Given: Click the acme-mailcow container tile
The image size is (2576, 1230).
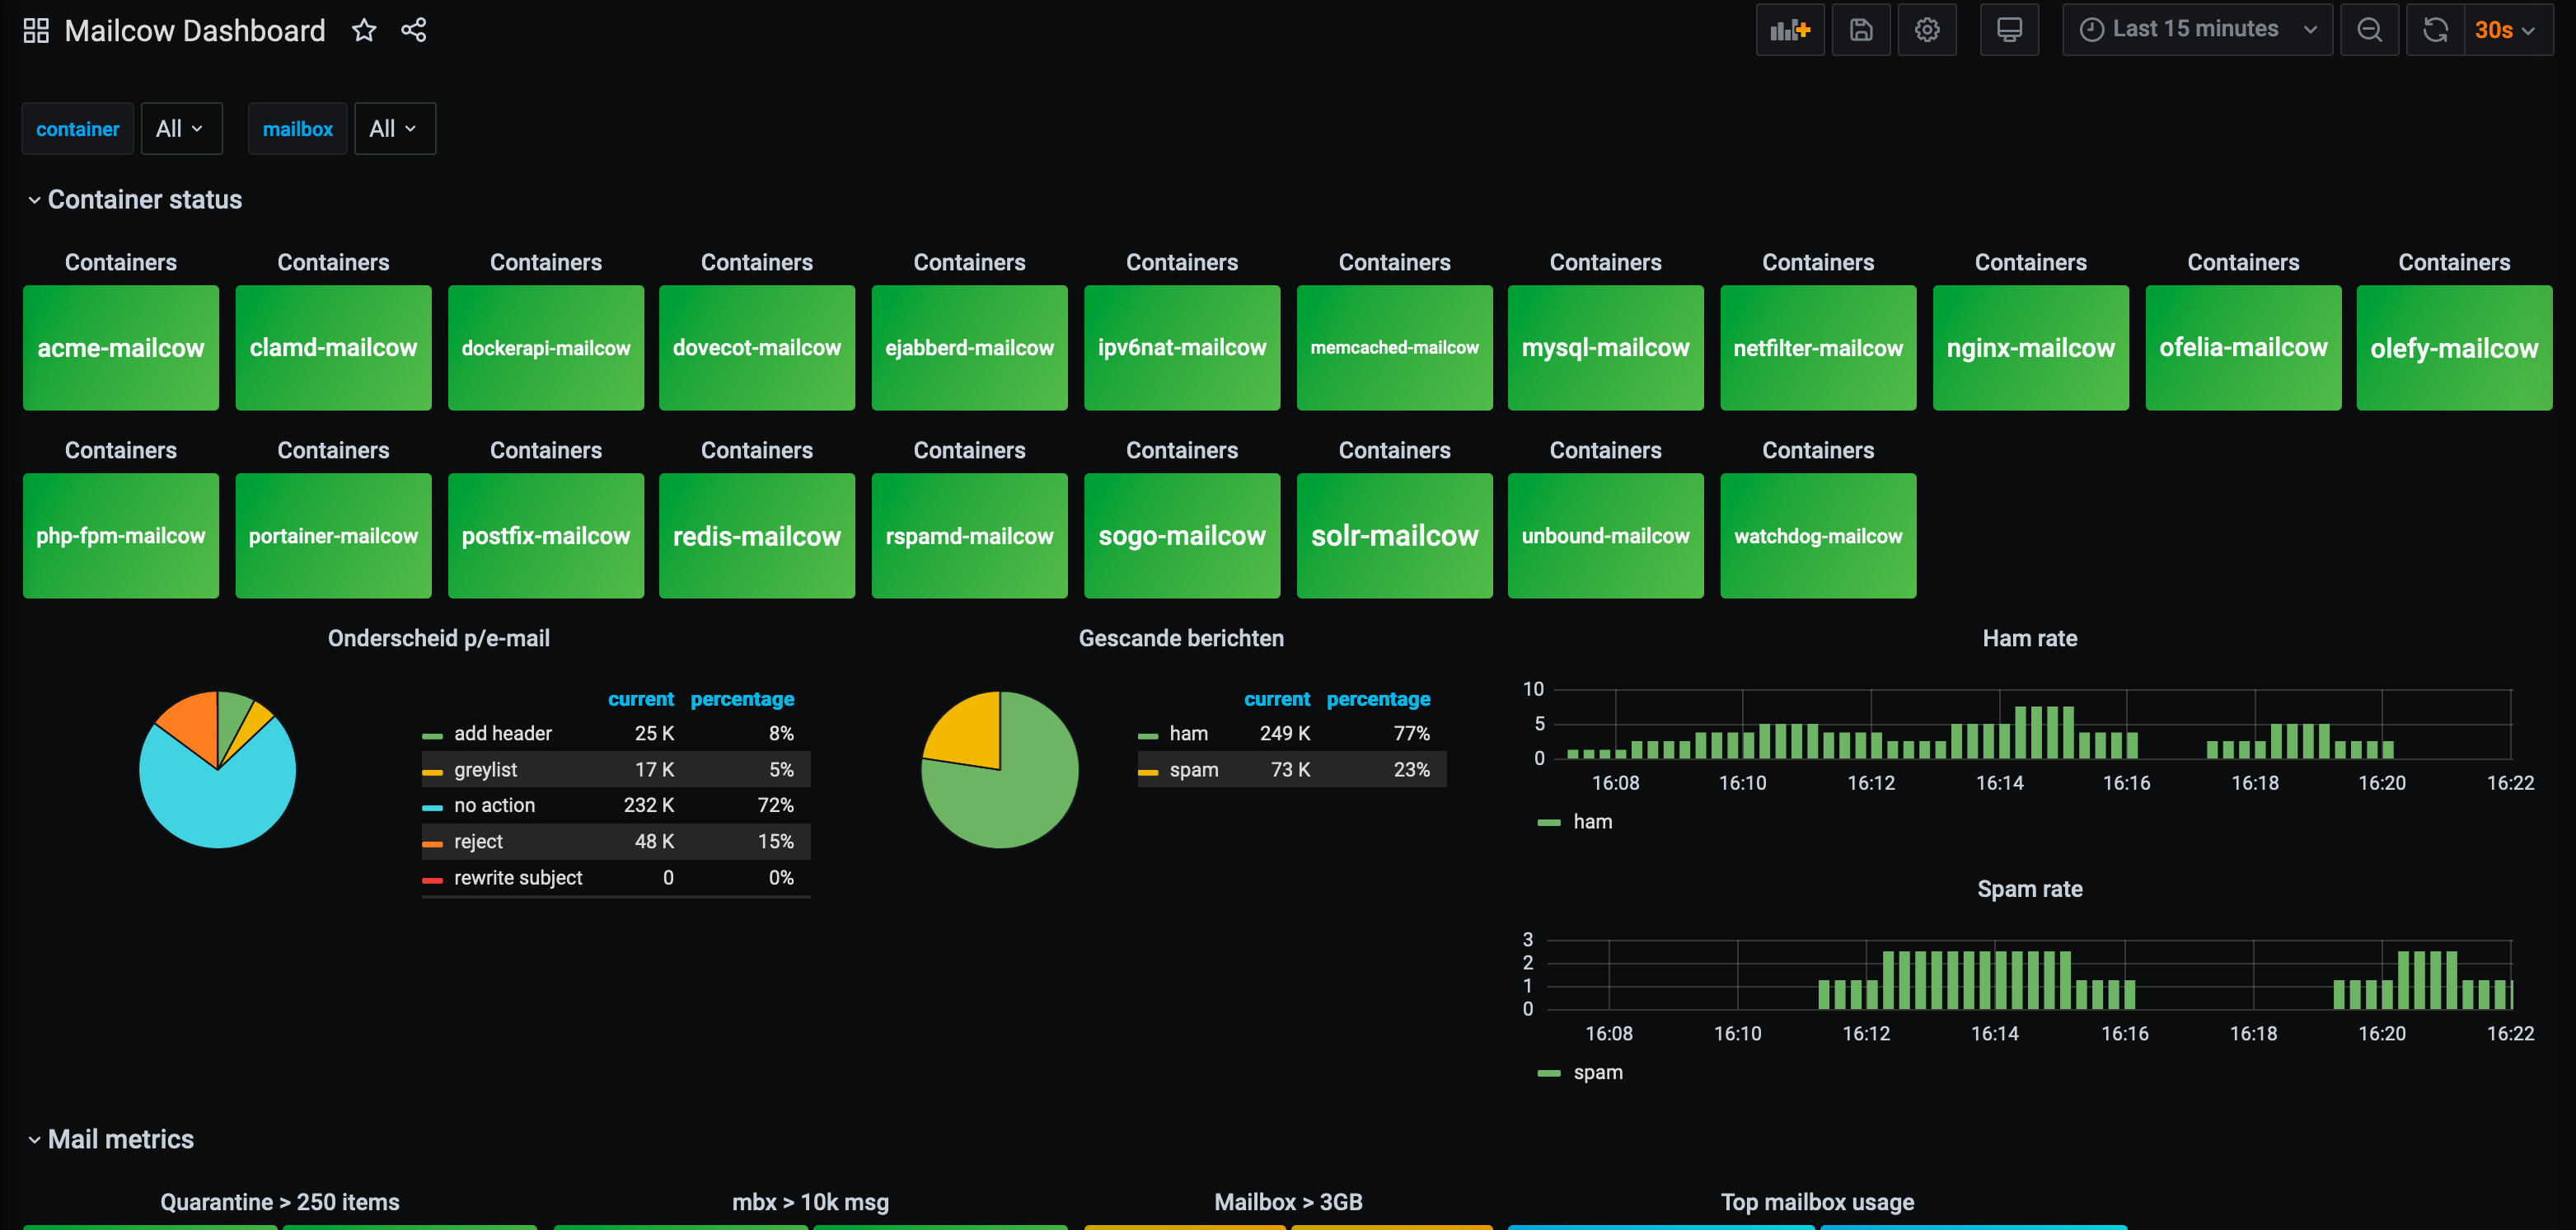Looking at the screenshot, I should [x=121, y=347].
